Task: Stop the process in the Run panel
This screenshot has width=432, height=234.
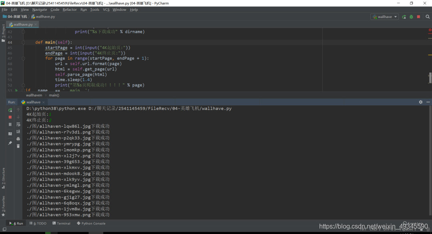Action: [x=10, y=117]
